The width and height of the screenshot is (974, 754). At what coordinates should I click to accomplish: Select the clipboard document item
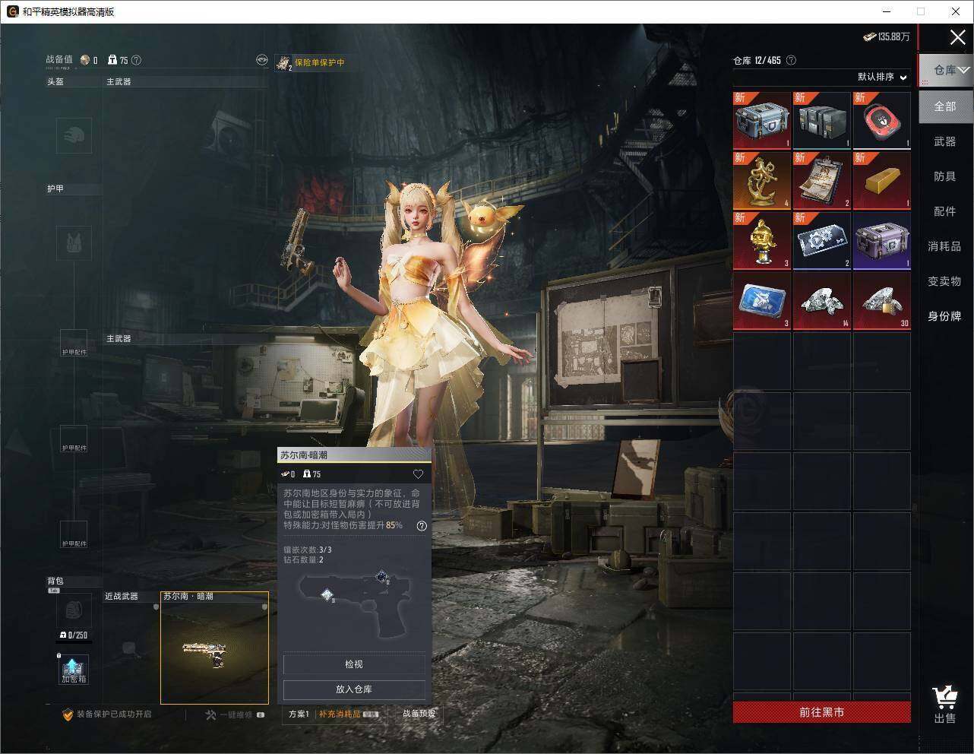(822, 180)
